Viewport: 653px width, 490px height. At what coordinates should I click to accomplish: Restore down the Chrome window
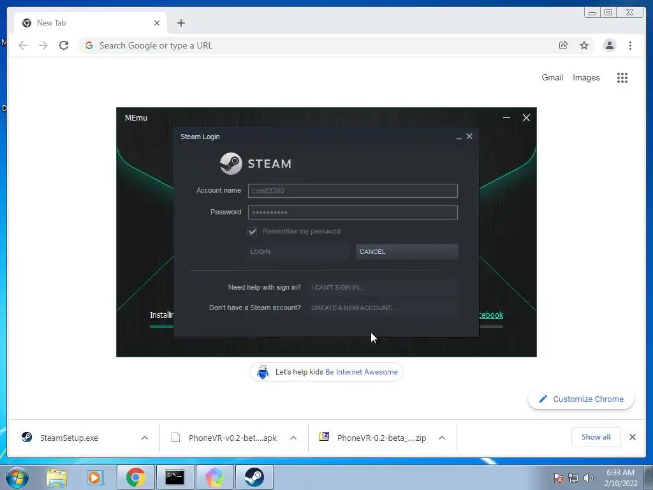pyautogui.click(x=608, y=13)
